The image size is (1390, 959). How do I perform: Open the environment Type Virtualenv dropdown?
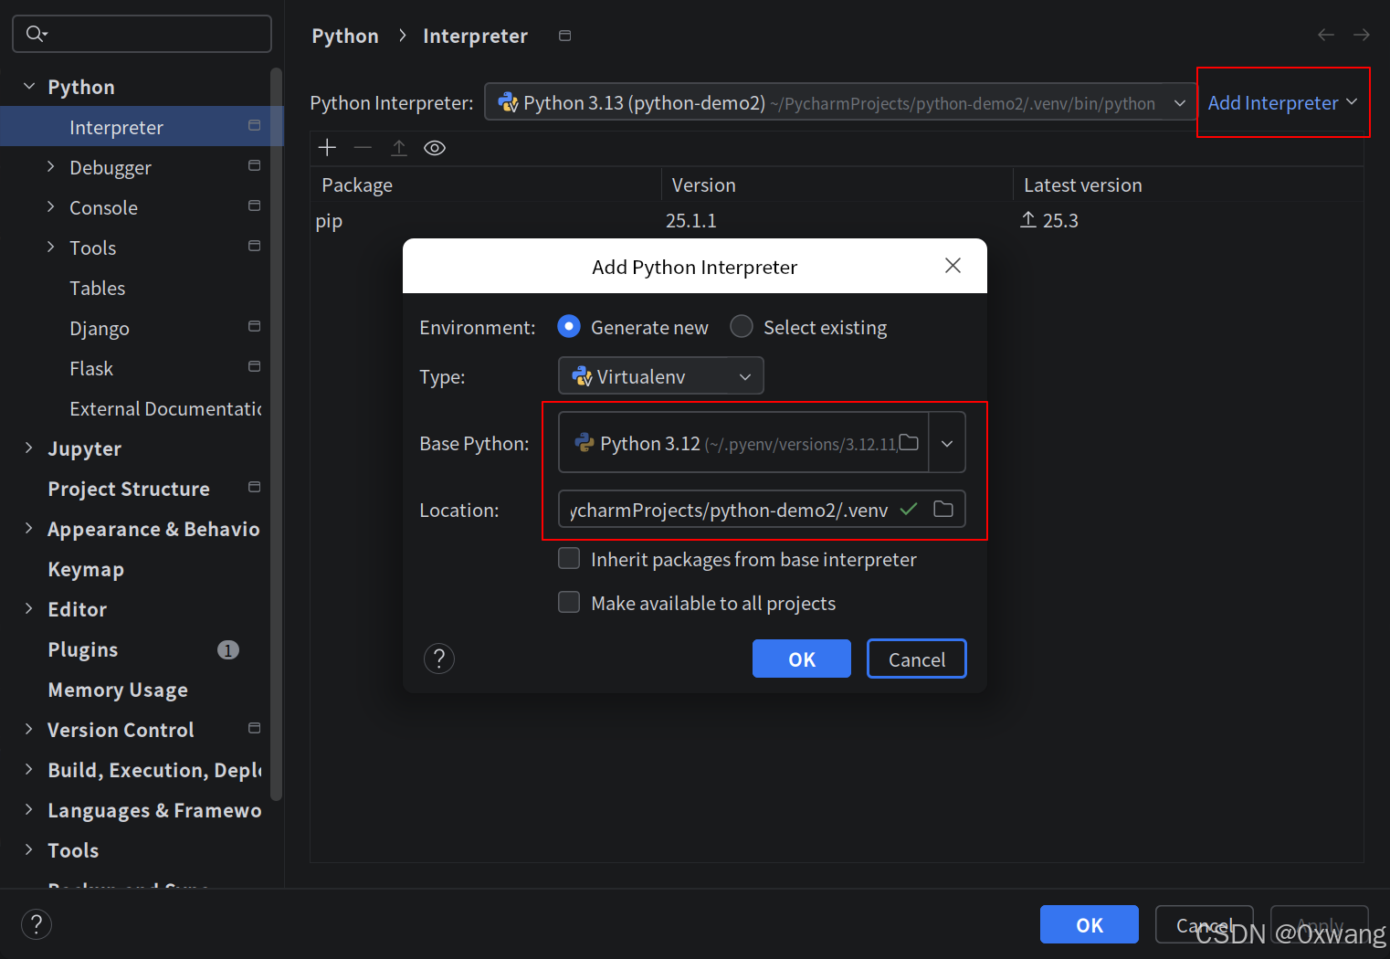pos(660,375)
